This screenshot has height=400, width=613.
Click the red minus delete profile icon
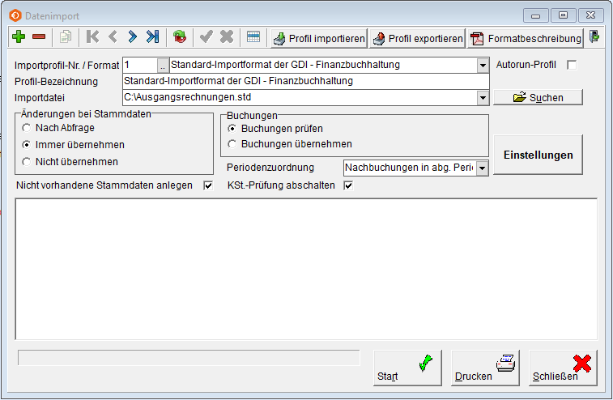click(38, 37)
